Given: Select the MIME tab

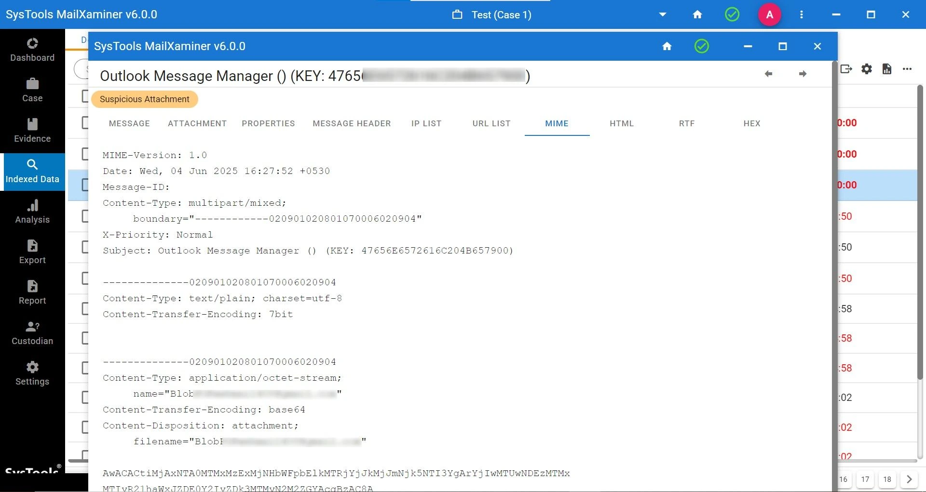Looking at the screenshot, I should (557, 123).
